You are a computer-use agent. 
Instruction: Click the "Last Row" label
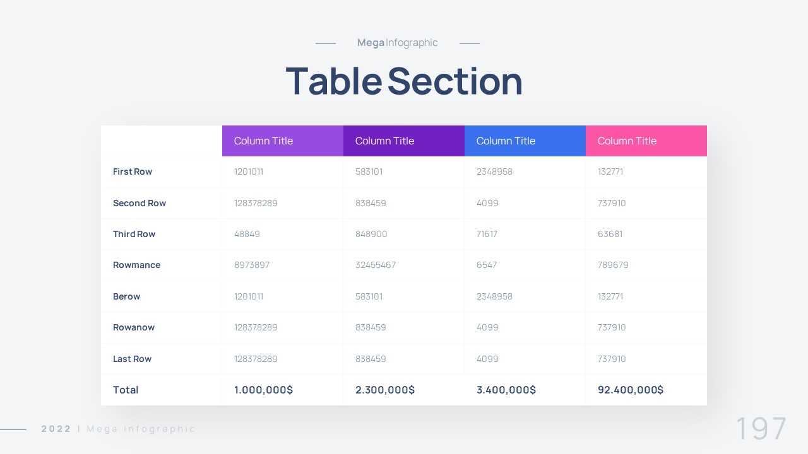click(x=132, y=359)
